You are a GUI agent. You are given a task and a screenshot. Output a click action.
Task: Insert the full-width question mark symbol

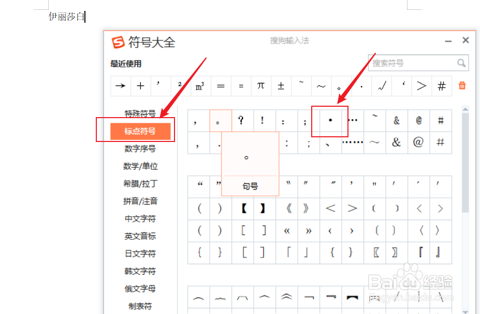click(x=241, y=120)
